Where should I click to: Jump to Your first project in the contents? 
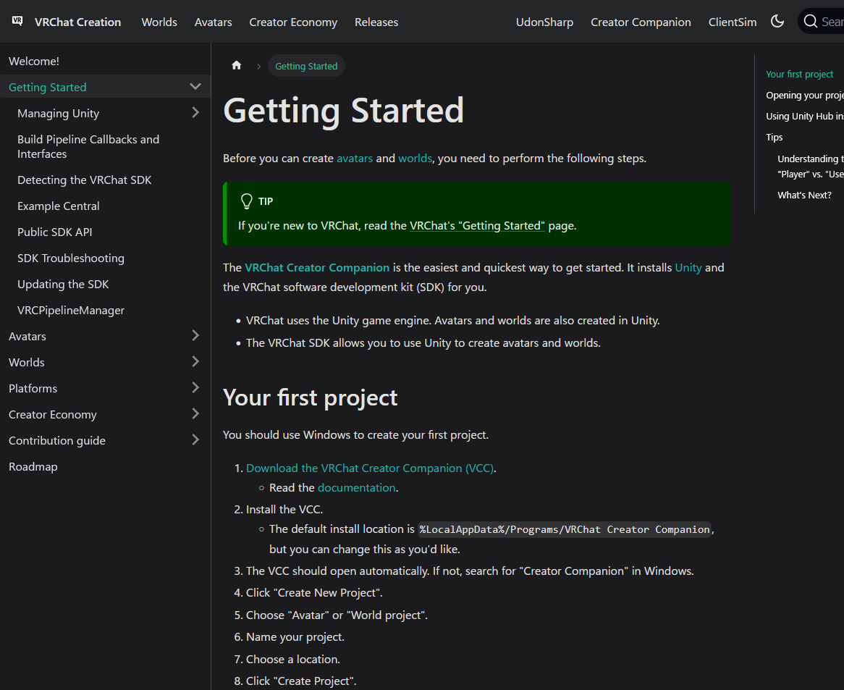(799, 75)
